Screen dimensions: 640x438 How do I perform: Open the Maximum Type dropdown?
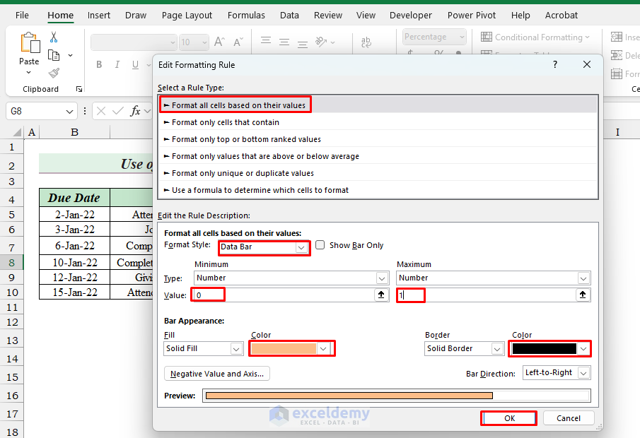[x=583, y=278]
